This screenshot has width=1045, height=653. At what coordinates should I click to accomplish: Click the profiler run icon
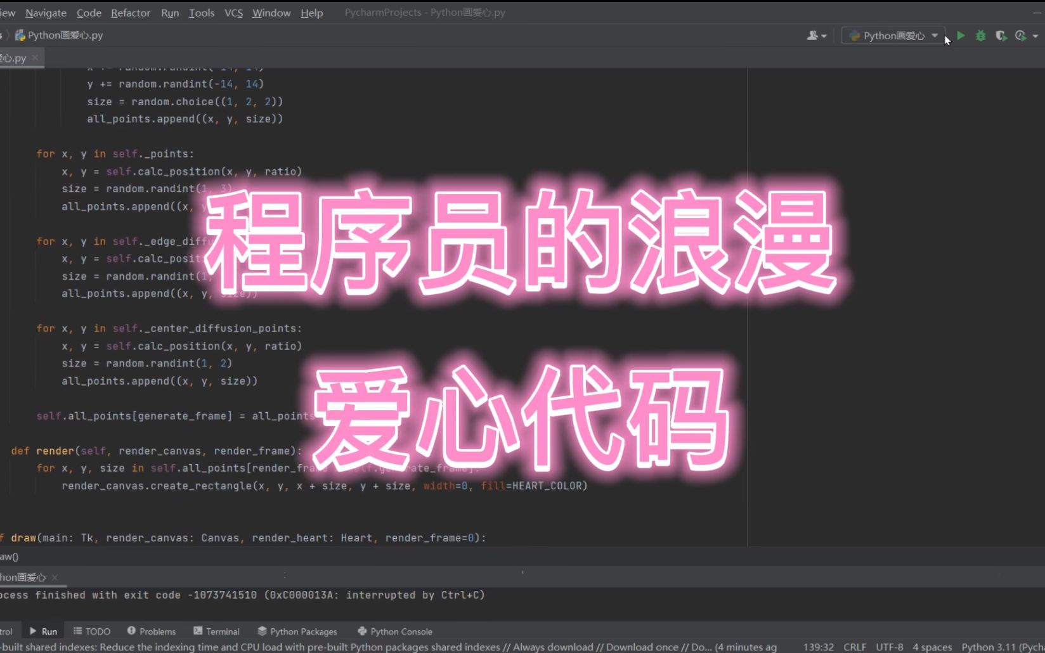coord(1020,36)
